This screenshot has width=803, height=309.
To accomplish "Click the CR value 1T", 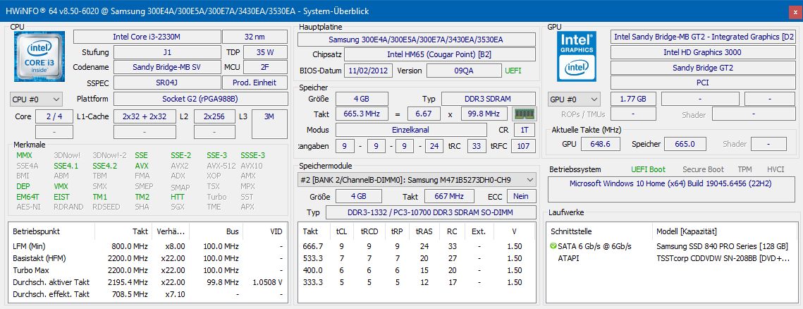I will tap(525, 130).
